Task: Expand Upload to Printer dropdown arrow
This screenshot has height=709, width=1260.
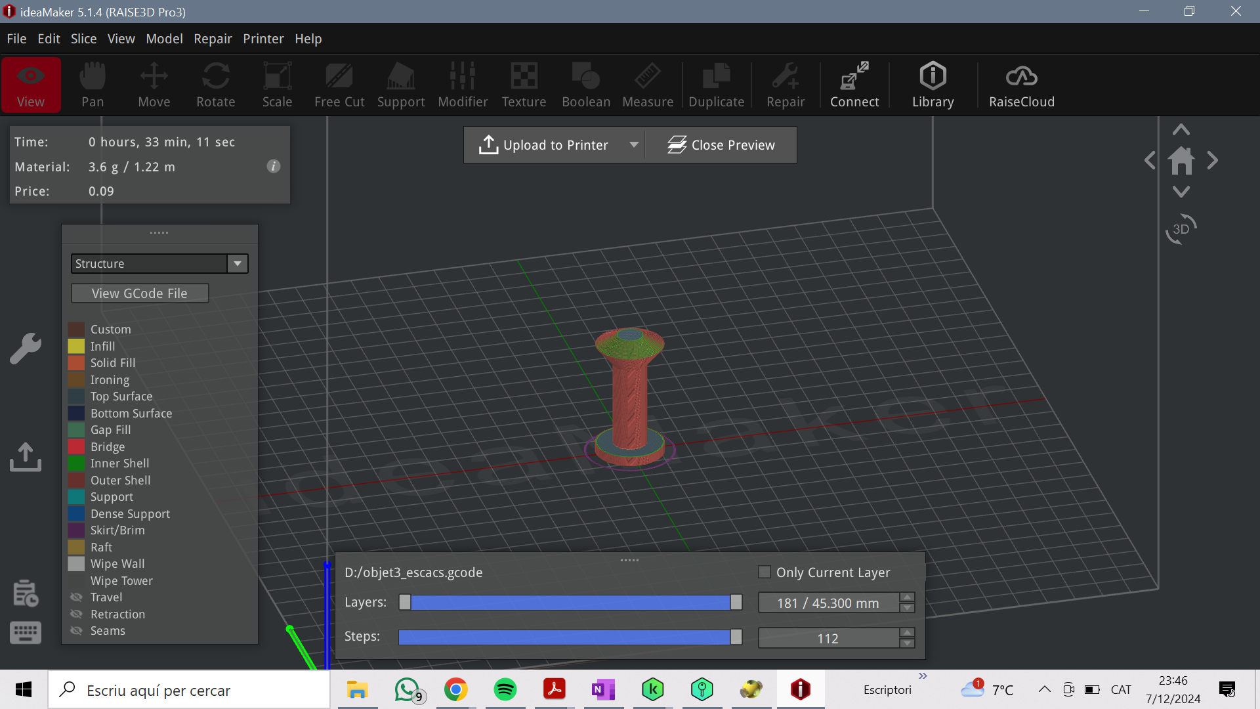Action: tap(634, 144)
